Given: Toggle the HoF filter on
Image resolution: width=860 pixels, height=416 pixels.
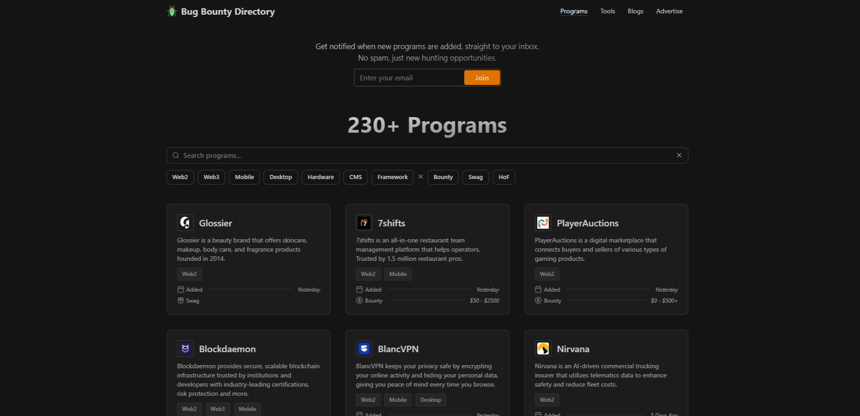Looking at the screenshot, I should 504,177.
